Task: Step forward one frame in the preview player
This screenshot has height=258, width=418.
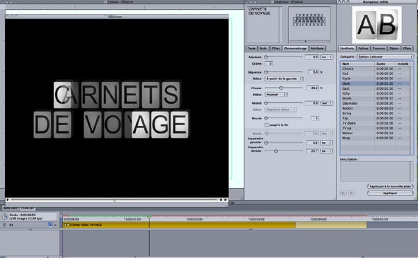Action: tap(226, 200)
